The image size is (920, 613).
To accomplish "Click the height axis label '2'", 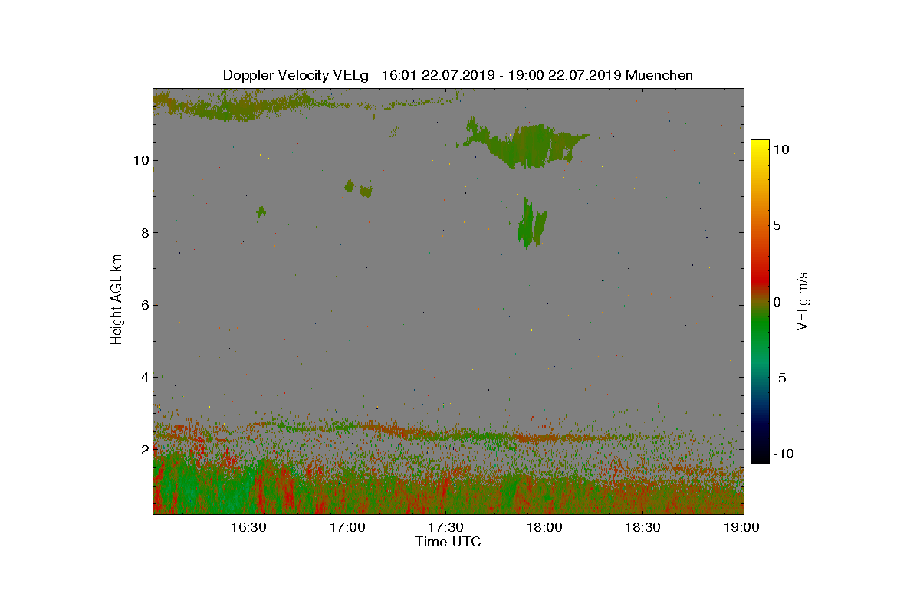I will coord(144,449).
